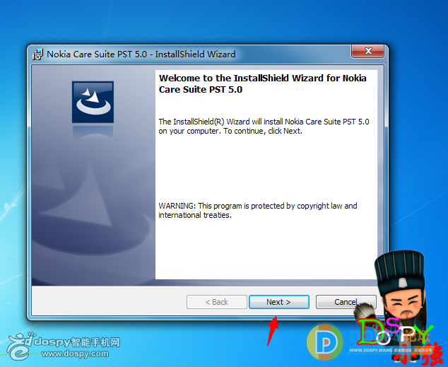This screenshot has width=448, height=367.
Task: Close the InstallShield Wizard window
Action: pos(367,51)
